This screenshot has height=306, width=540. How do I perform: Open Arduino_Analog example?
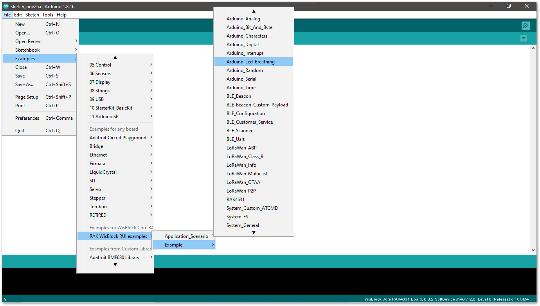click(x=254, y=19)
